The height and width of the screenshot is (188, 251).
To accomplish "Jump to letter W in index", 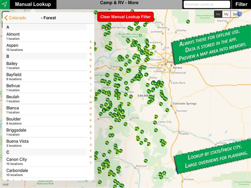I will tap(91, 157).
